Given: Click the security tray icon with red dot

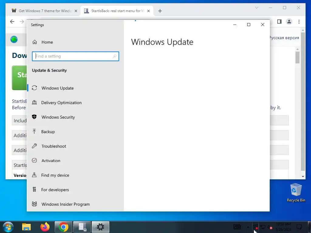Looking at the screenshot, I should point(256,227).
